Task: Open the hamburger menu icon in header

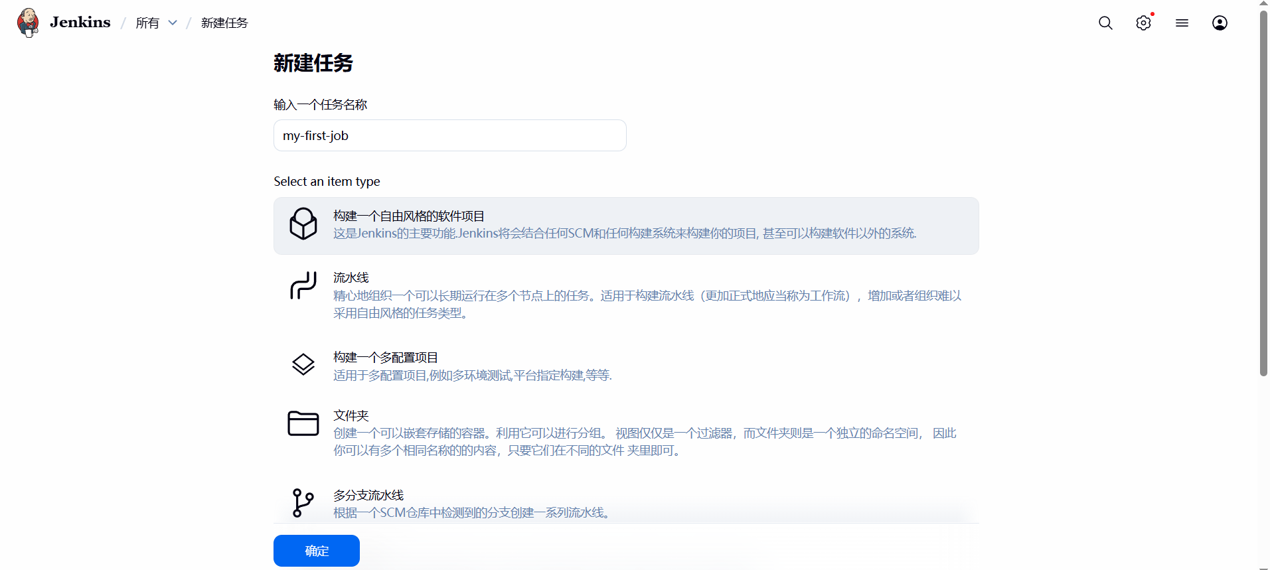Action: click(1182, 23)
